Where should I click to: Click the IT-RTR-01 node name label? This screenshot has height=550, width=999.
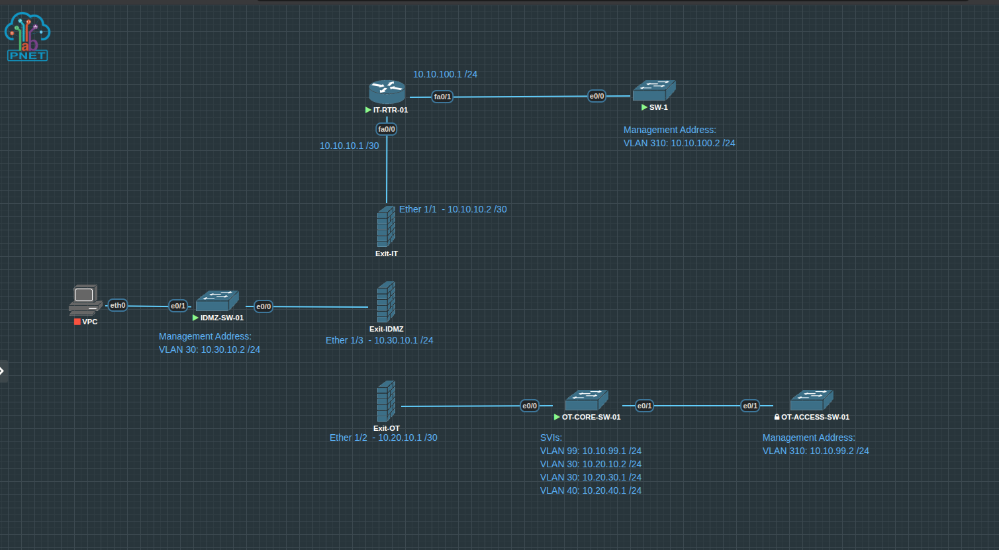click(391, 110)
